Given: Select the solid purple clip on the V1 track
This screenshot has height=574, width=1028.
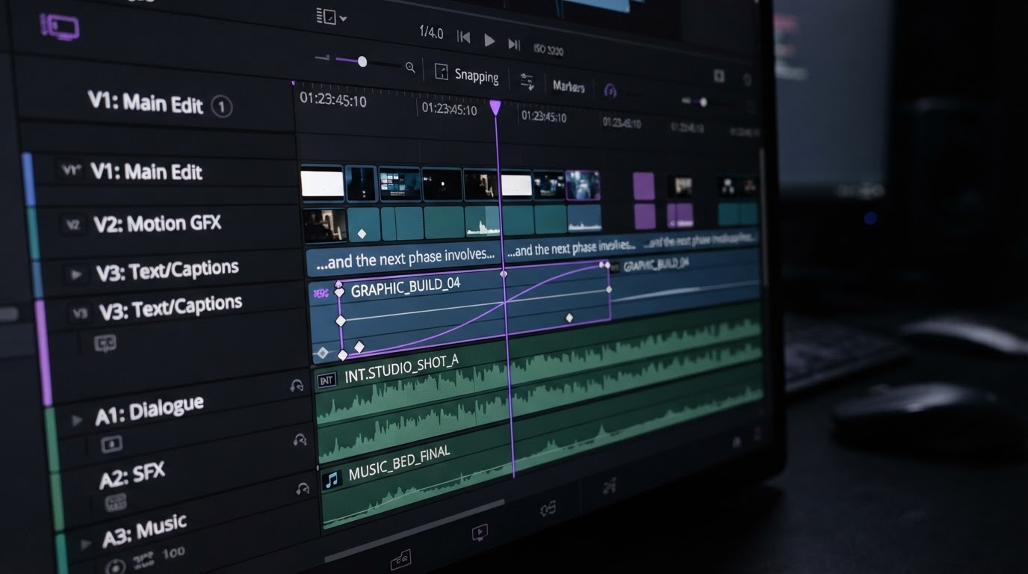Looking at the screenshot, I should 644,187.
